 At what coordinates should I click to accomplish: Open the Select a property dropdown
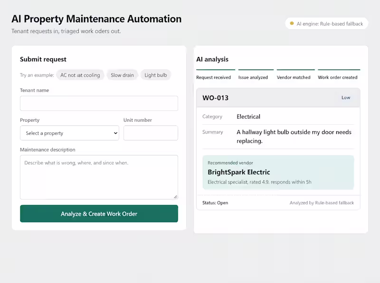click(x=69, y=133)
